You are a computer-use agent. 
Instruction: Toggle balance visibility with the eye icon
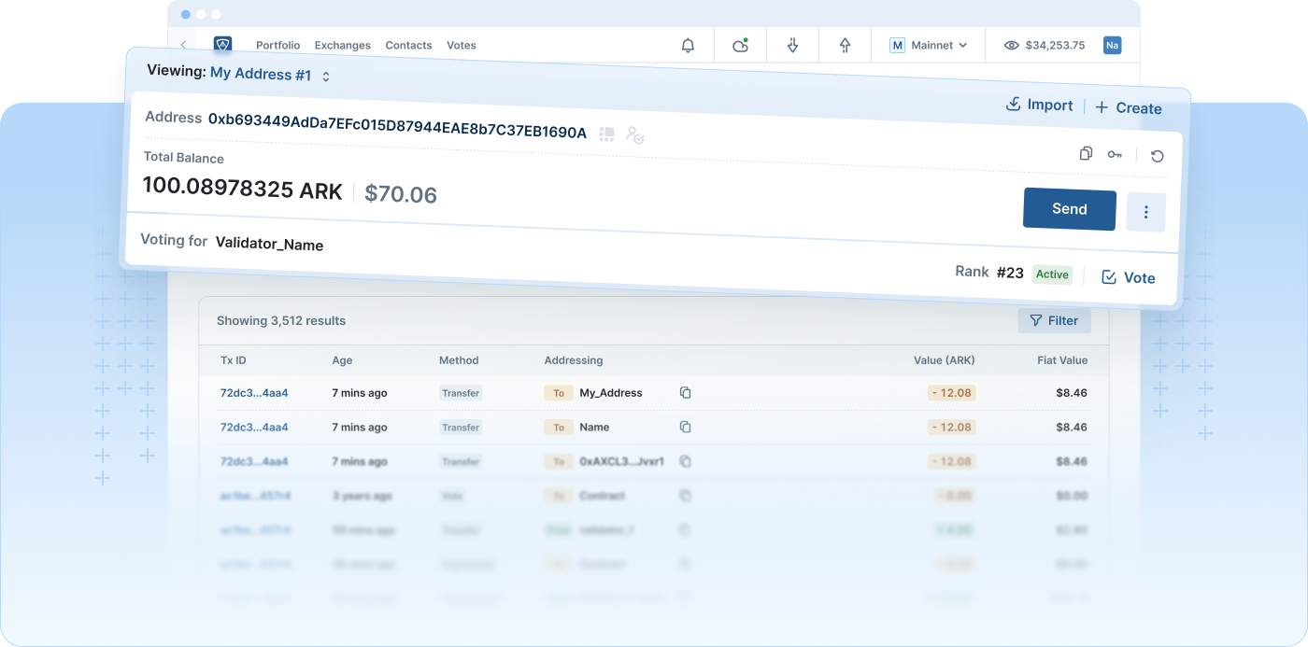pyautogui.click(x=1011, y=45)
